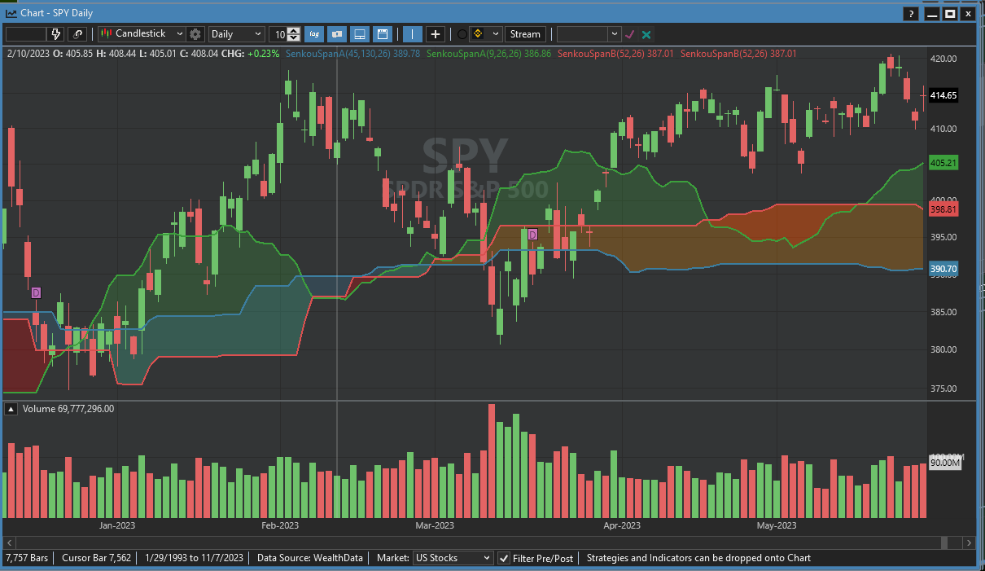985x571 pixels.
Task: Click the 90.00M volume axis tag
Action: coord(944,463)
